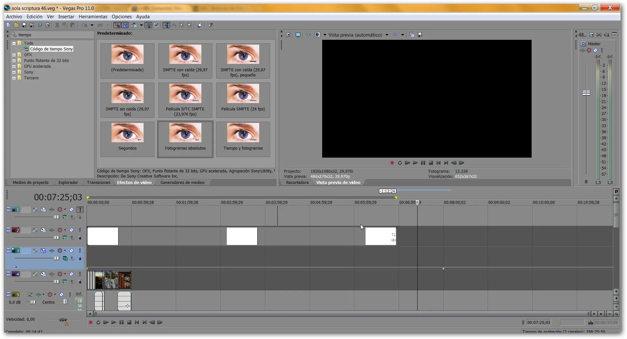Open the Opciones menu
The width and height of the screenshot is (627, 339).
(x=122, y=17)
